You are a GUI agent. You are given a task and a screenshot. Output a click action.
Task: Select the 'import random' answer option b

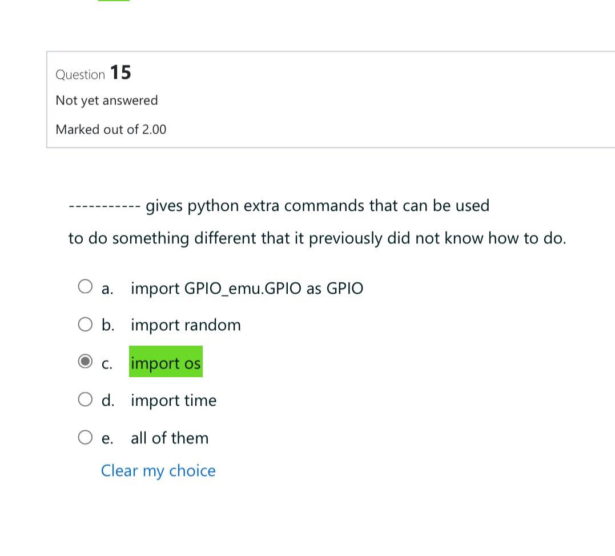click(x=85, y=324)
